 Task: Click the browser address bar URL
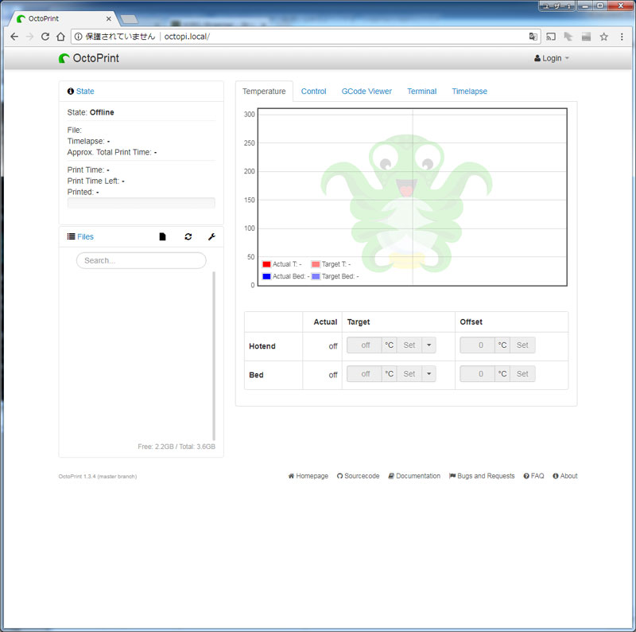coord(187,37)
